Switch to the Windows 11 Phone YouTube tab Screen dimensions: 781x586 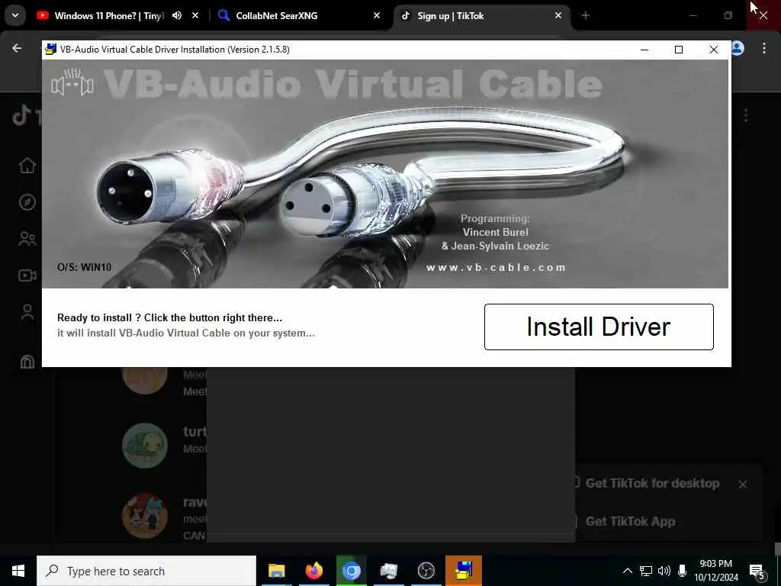tap(108, 16)
